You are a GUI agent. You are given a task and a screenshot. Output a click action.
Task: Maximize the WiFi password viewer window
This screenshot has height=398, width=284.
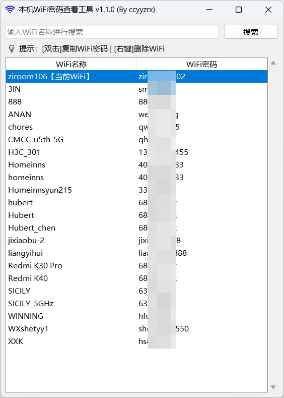(x=239, y=10)
